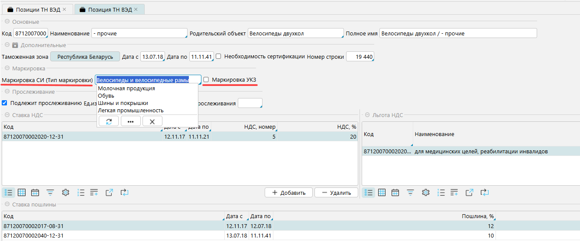This screenshot has height=241, width=580.
Task: Collapse the Основные section
Action: pyautogui.click(x=6, y=22)
